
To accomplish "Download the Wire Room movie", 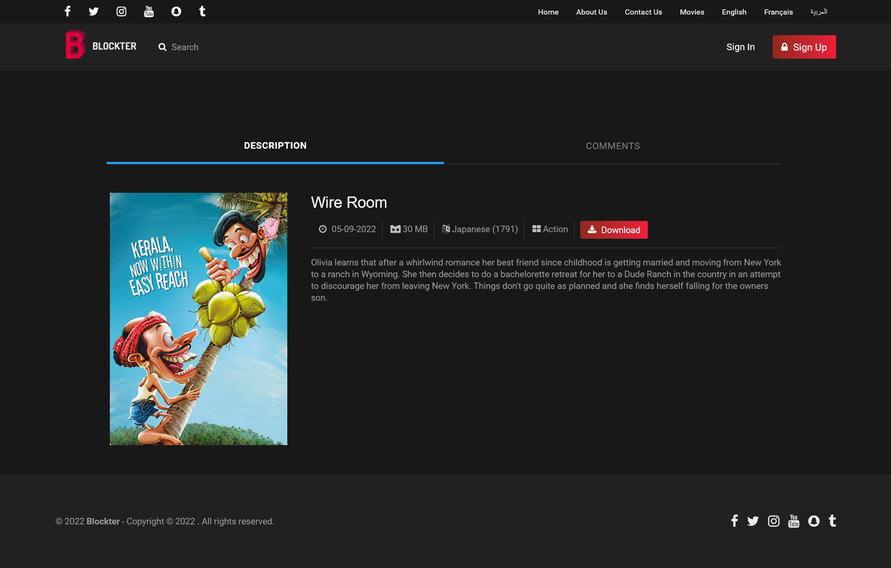I will (614, 230).
